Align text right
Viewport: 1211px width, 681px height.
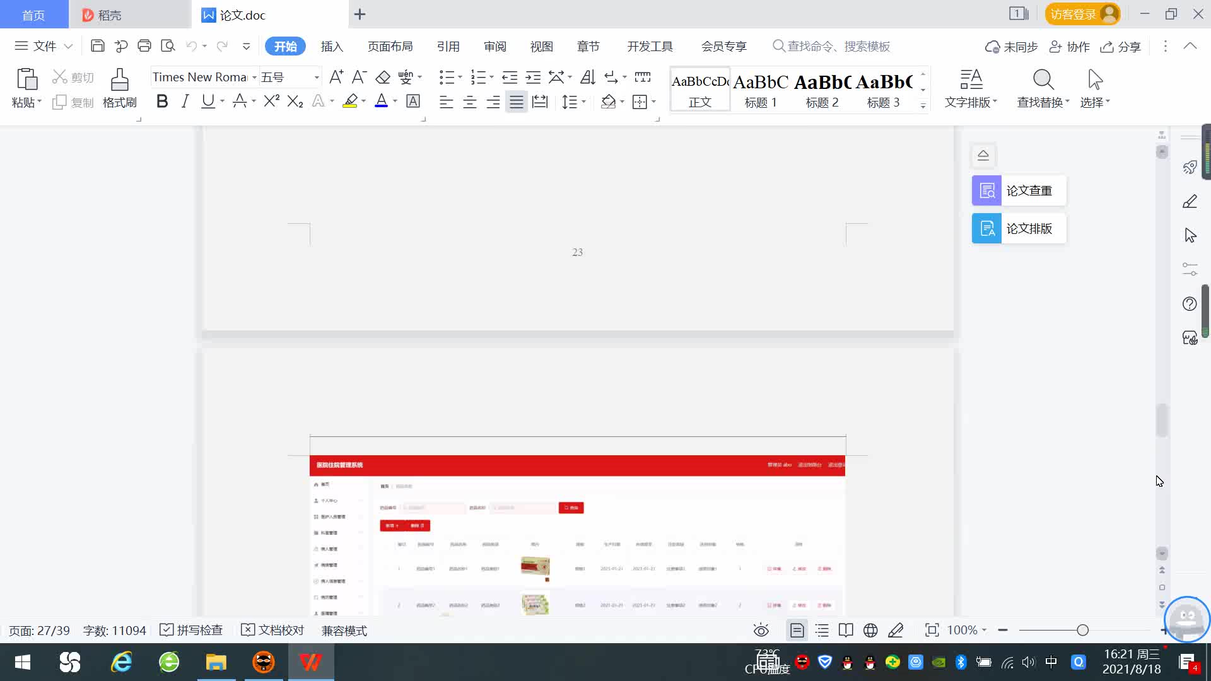[493, 102]
